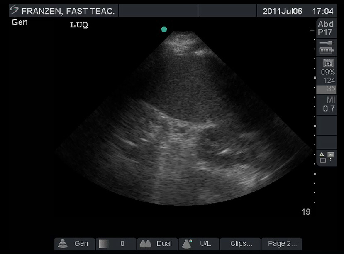Click the CF card storage icon
Viewport: 344px width, 254px height.
pos(328,63)
